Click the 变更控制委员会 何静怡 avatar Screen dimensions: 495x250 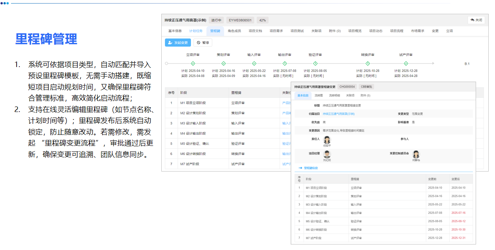point(416,154)
